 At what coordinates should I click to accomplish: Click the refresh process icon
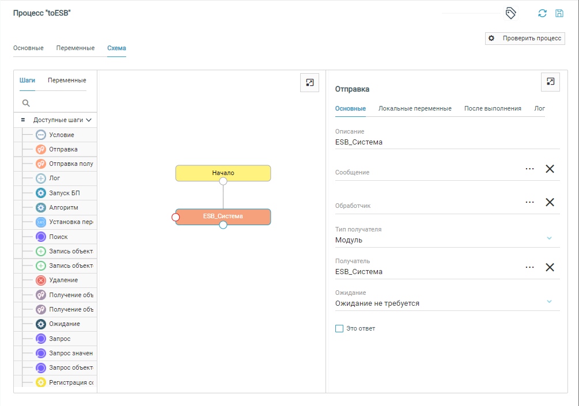pos(542,13)
